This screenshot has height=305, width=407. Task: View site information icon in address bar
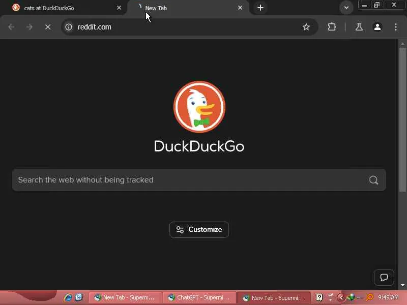[x=69, y=27]
